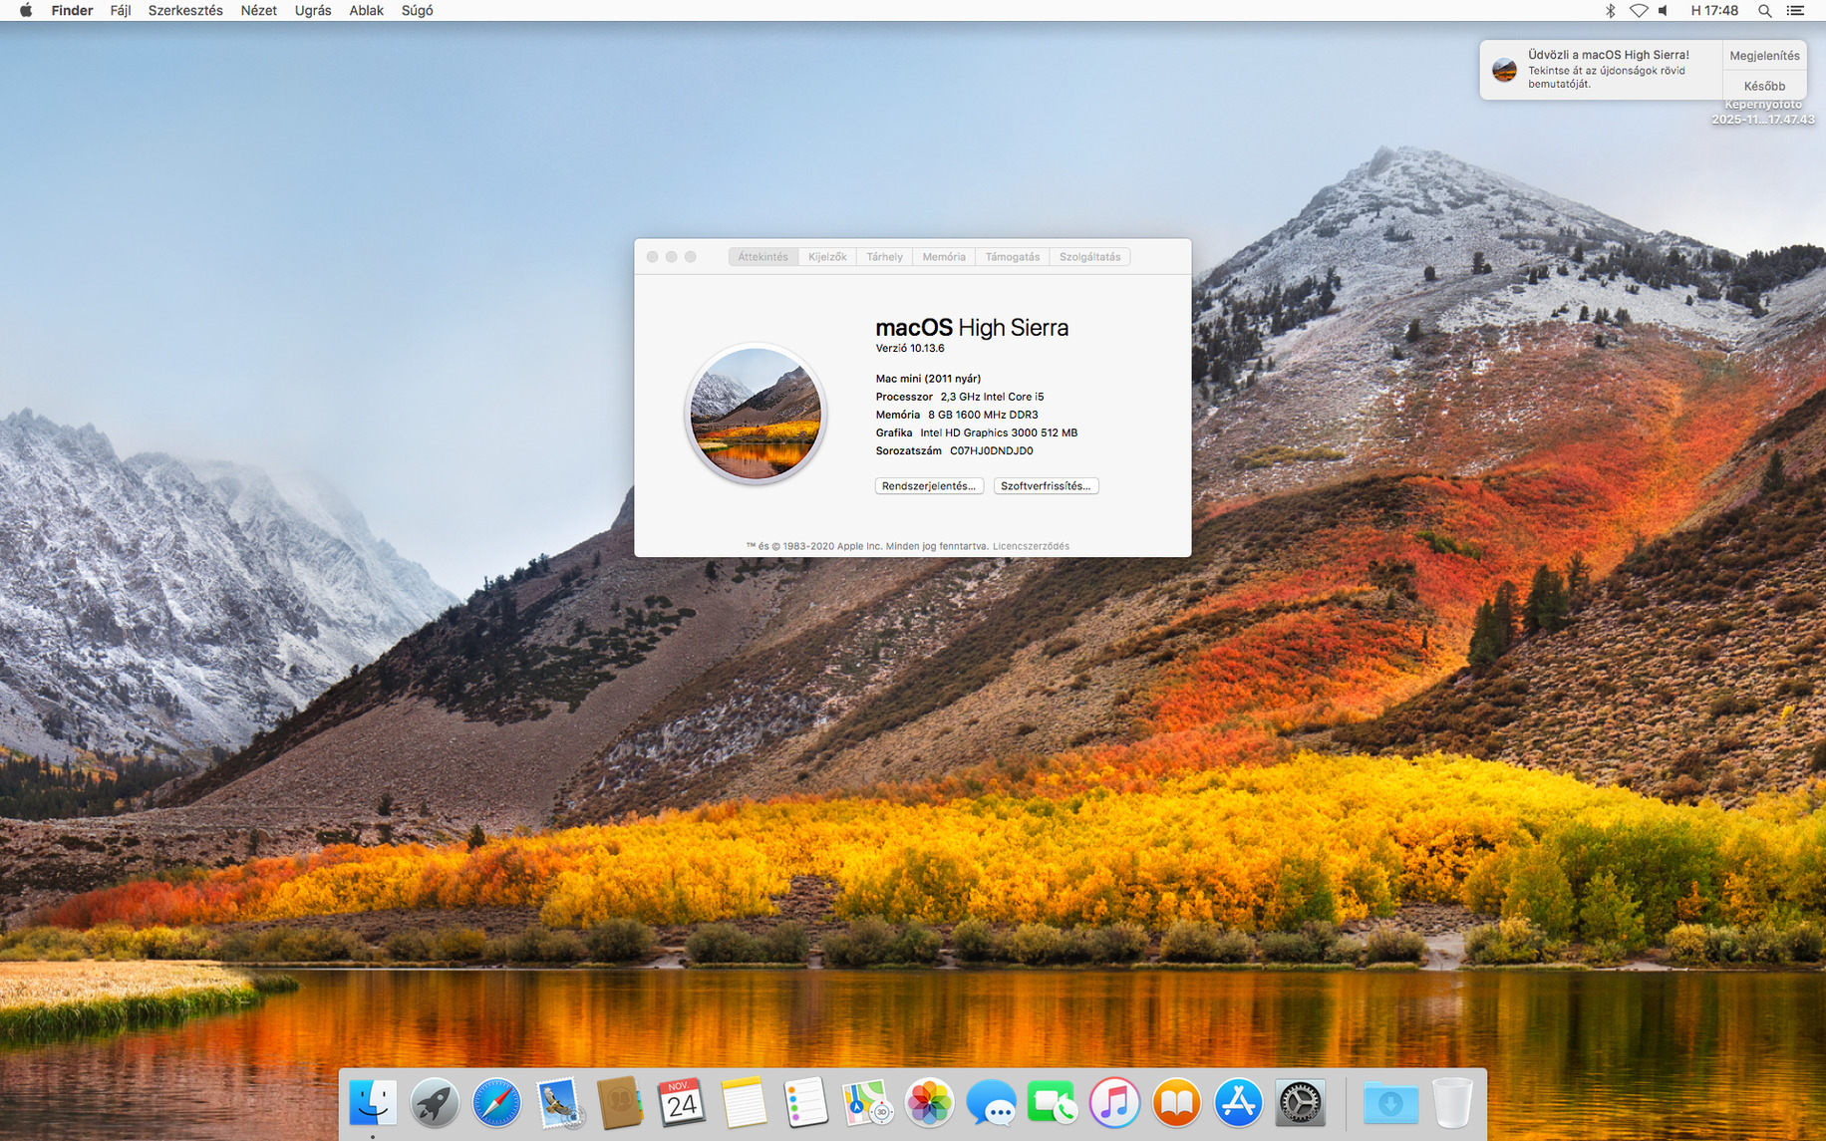Select the Képernyőfotó desktop file
Image resolution: width=1826 pixels, height=1141 pixels.
[x=1763, y=112]
